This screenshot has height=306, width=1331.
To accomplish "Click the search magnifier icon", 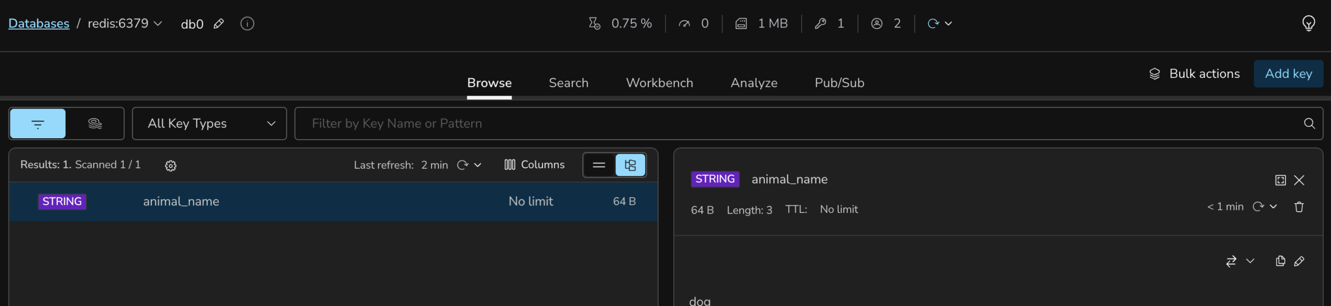I will 1309,124.
